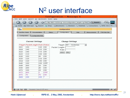Viewport: 130px width, 98px height.
Task: Open the Connections bookmark
Action: tap(92, 26)
